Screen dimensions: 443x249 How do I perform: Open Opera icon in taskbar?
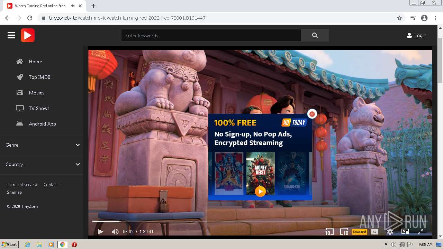point(74,245)
